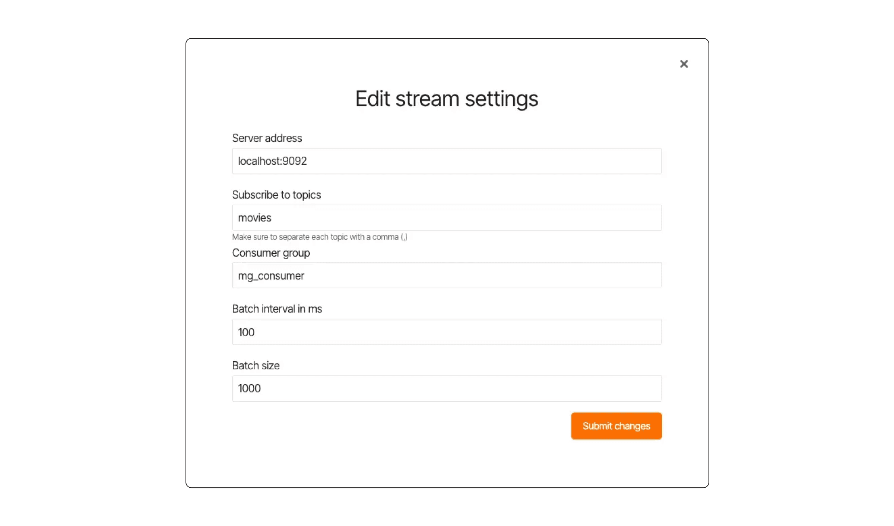
Task: Click the 'Batch interval in ms' label
Action: [x=277, y=309]
